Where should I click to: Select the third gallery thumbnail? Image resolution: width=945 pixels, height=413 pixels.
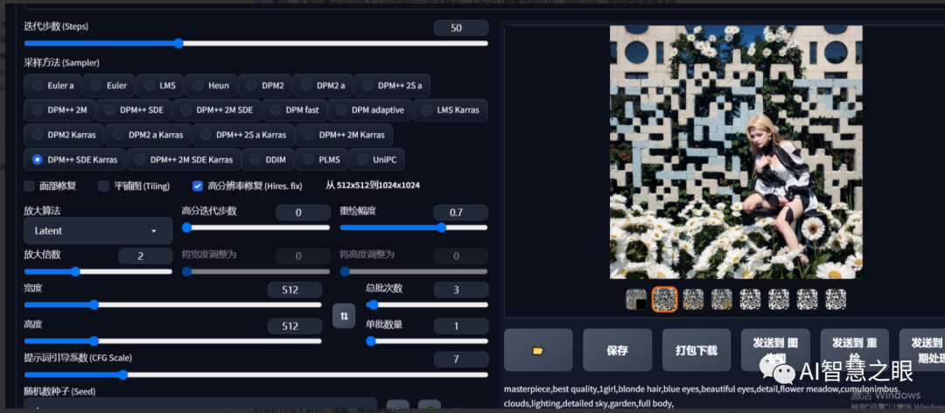click(693, 299)
